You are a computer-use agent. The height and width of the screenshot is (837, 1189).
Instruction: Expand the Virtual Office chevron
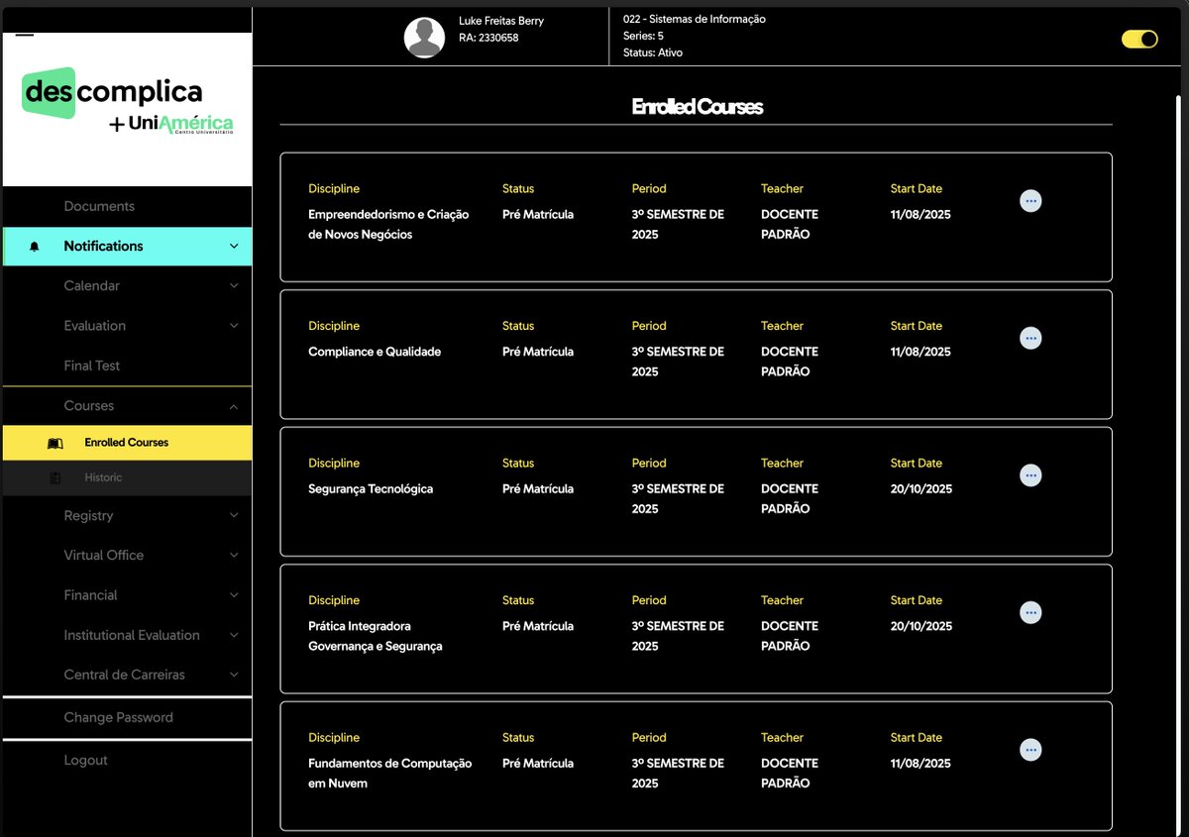click(x=234, y=556)
